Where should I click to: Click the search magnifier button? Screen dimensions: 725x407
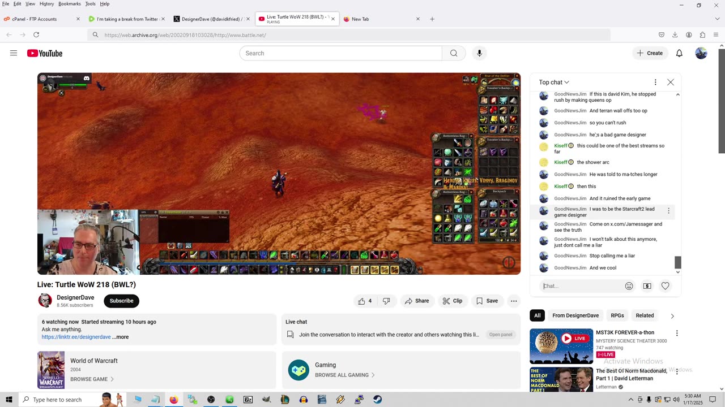454,53
